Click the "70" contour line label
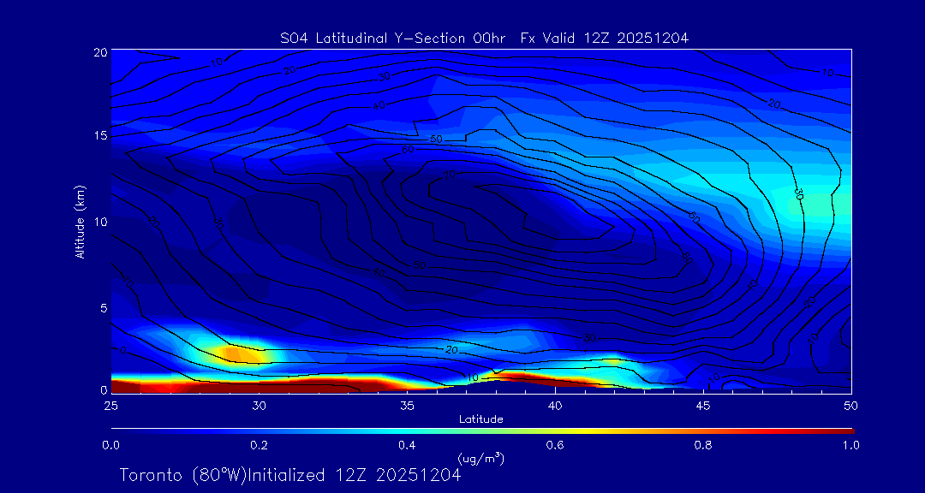The image size is (925, 493). click(451, 175)
